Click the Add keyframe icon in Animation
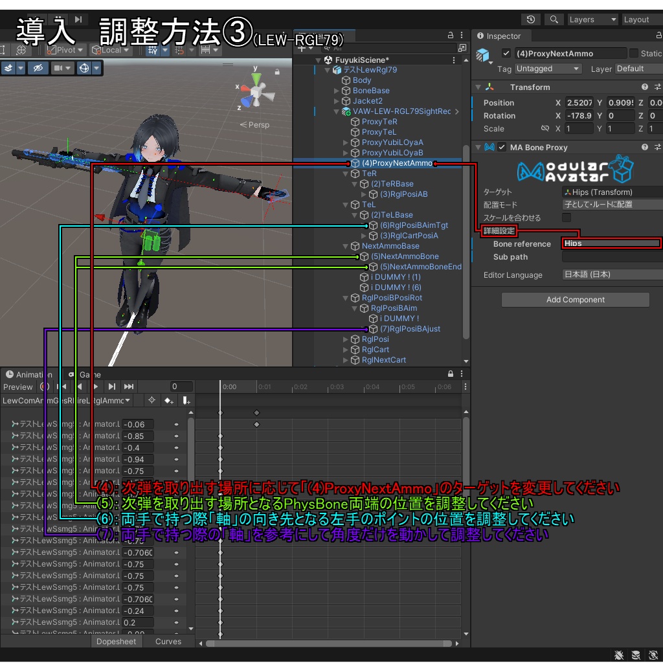This screenshot has height=663, width=663. [169, 400]
